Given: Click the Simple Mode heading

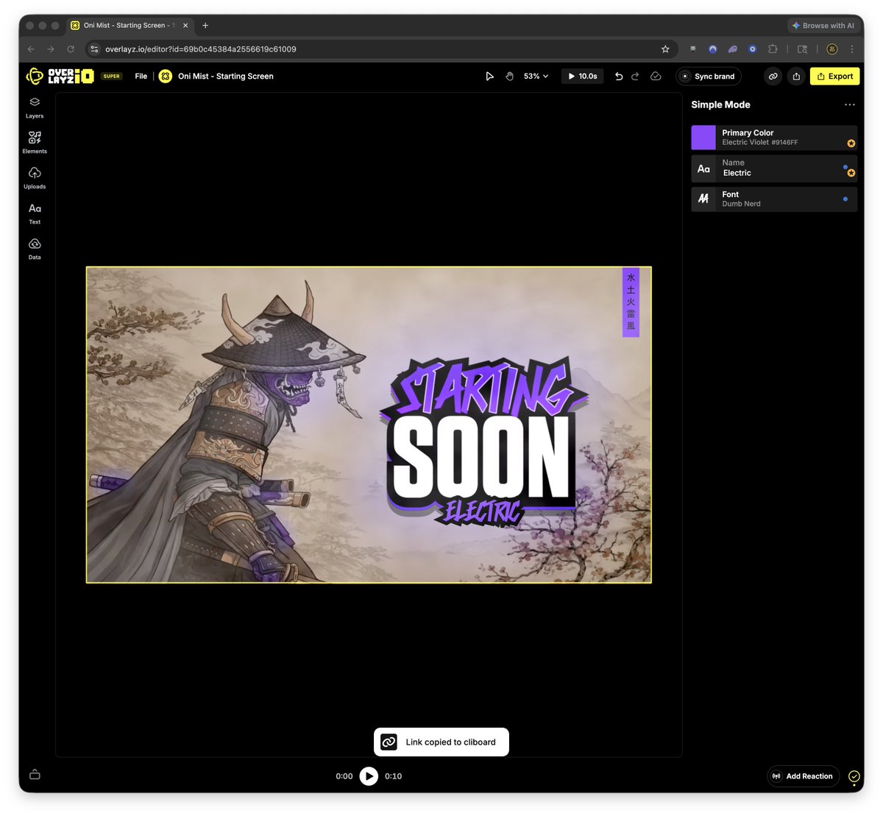Looking at the screenshot, I should point(720,104).
